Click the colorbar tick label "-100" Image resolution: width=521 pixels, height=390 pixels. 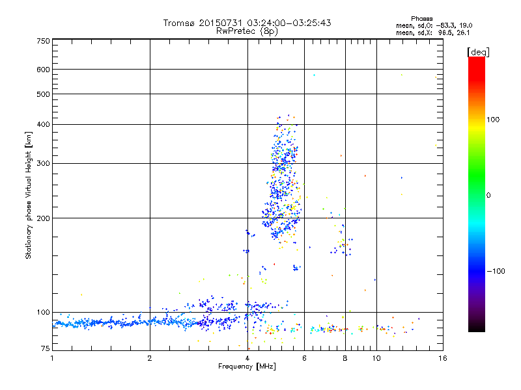(x=496, y=271)
